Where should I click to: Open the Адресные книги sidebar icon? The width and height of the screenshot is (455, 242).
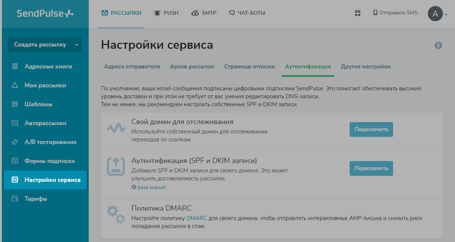[15, 66]
